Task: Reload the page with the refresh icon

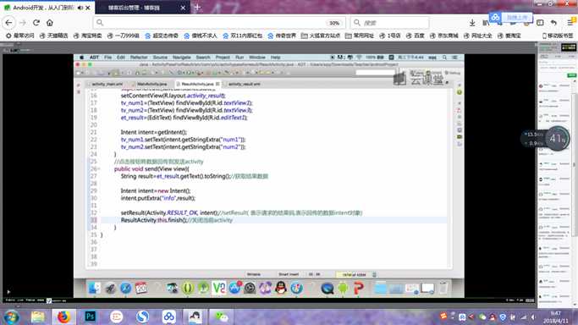Action: 36,23
